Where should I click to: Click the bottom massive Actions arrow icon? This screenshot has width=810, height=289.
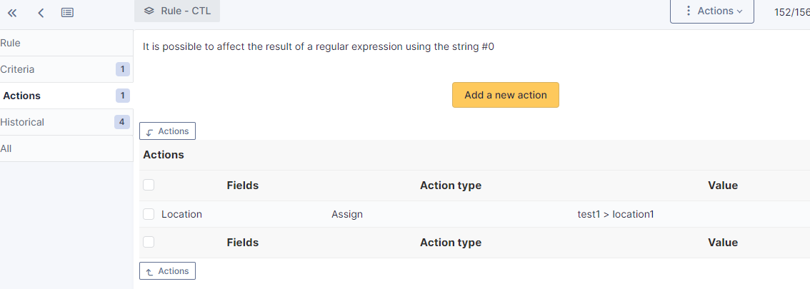149,272
